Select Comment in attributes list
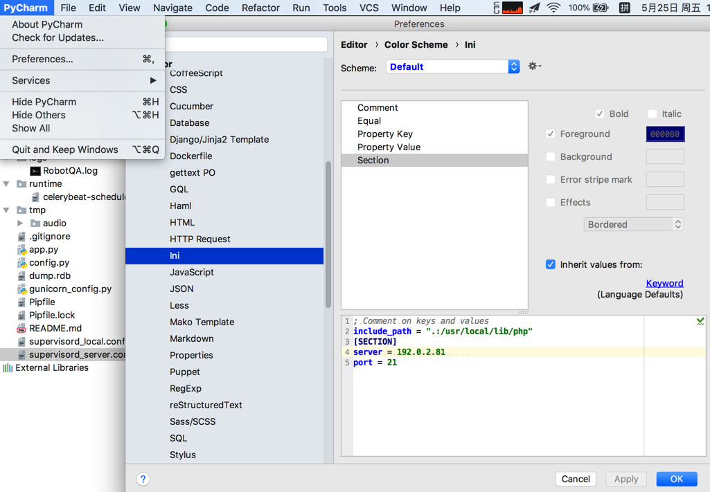This screenshot has width=710, height=492. 435,108
